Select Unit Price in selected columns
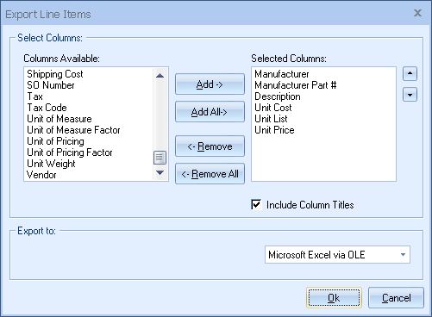This screenshot has height=317, width=432. coord(274,130)
